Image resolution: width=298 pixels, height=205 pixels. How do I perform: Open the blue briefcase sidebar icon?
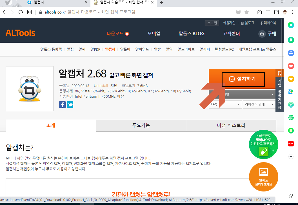click(x=291, y=53)
